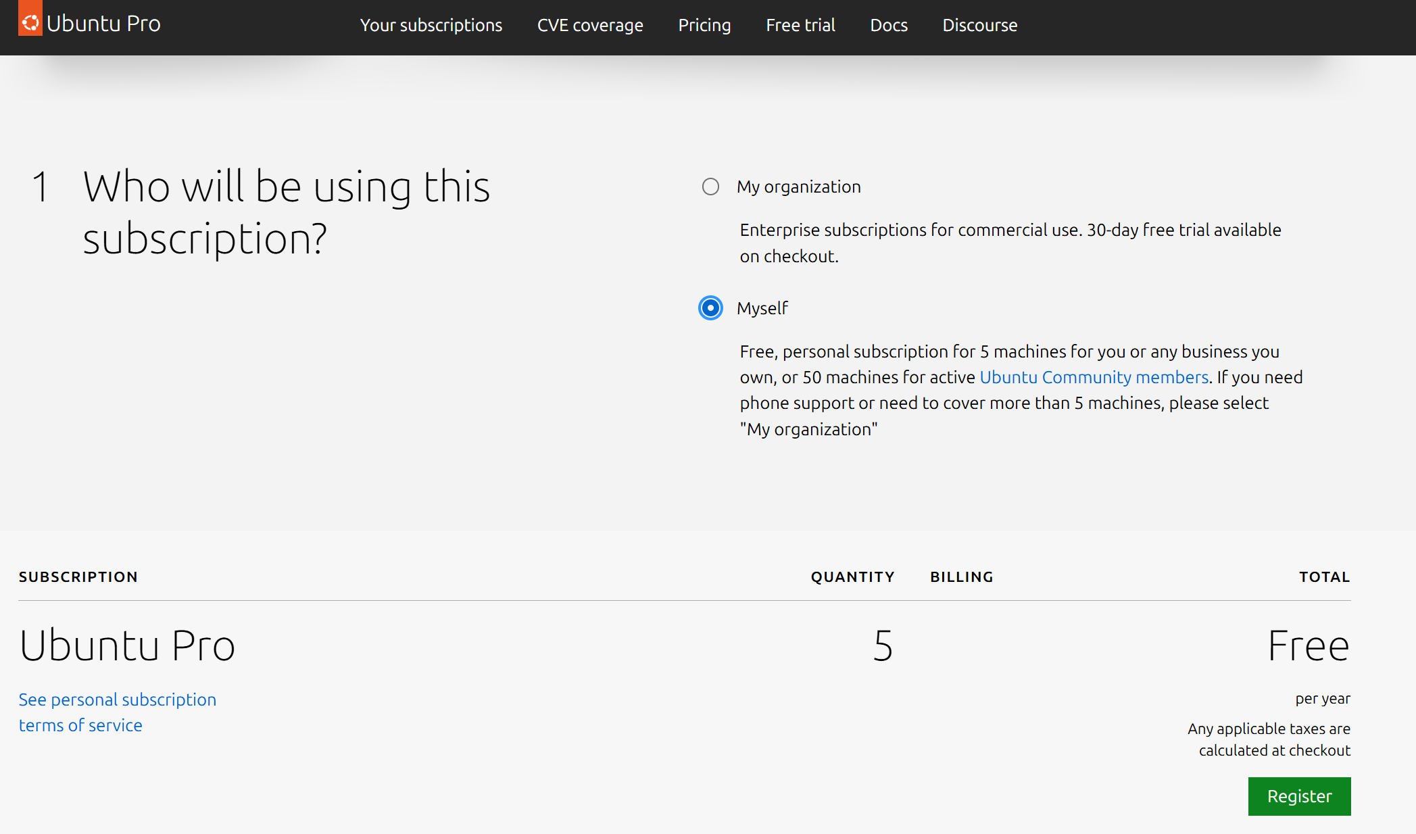Click the 'Who will be using this subscription?' heading
Screen dimensions: 1416x834
(287, 212)
